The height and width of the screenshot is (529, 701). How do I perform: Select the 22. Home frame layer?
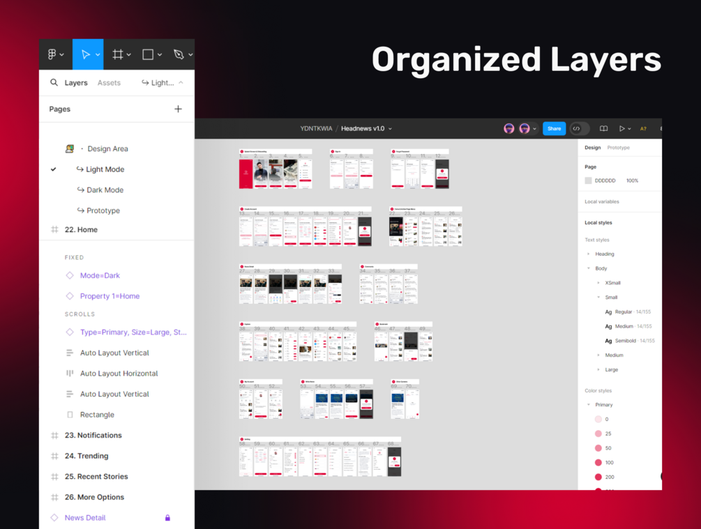tap(81, 229)
